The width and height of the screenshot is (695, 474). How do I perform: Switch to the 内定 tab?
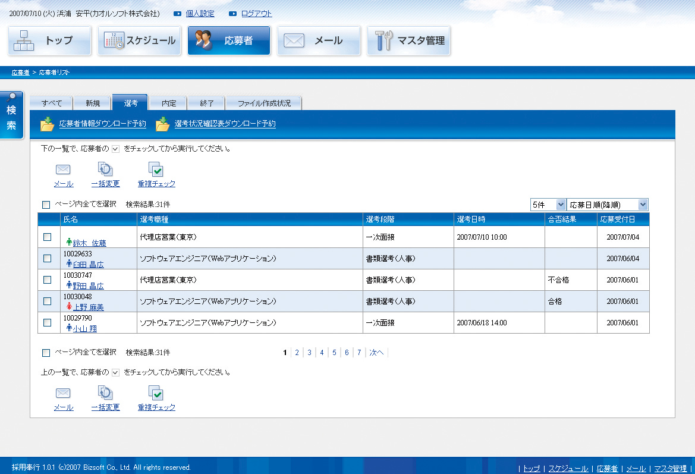tap(169, 103)
